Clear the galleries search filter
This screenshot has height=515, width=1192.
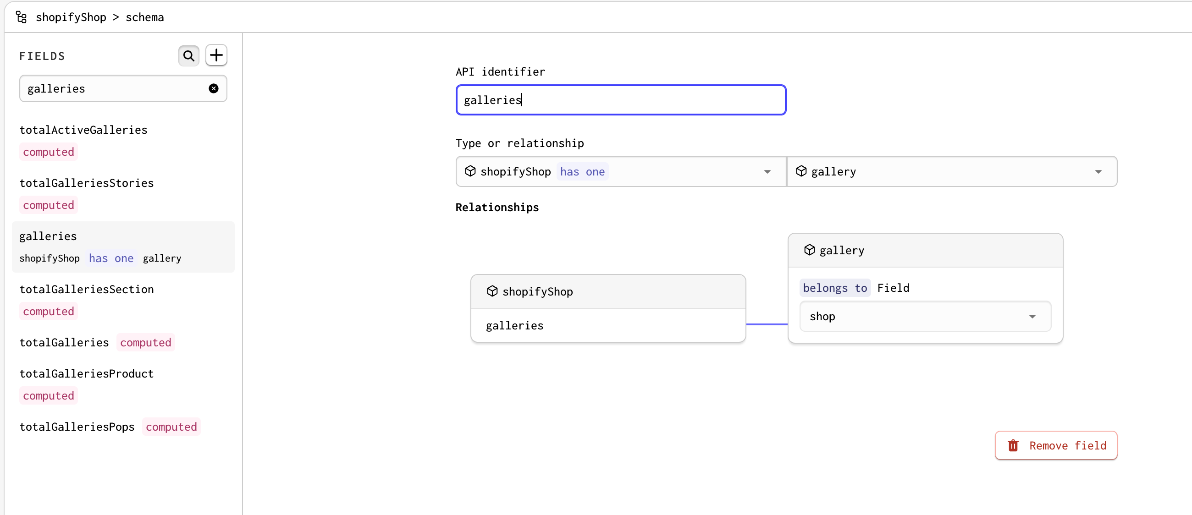coord(213,88)
